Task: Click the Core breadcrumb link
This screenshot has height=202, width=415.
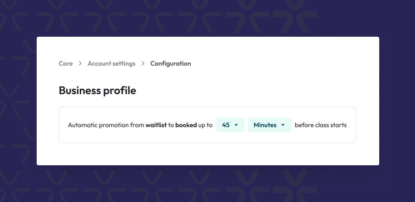Action: click(66, 64)
